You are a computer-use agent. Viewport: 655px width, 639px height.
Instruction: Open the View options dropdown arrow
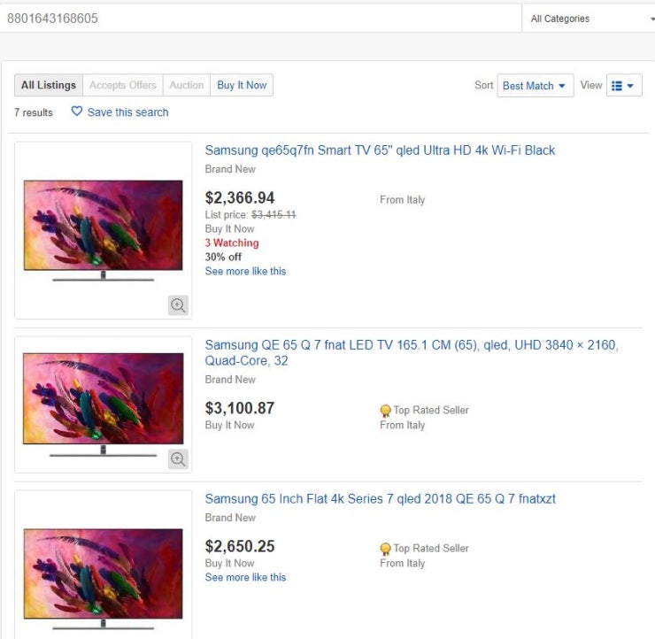(x=630, y=86)
